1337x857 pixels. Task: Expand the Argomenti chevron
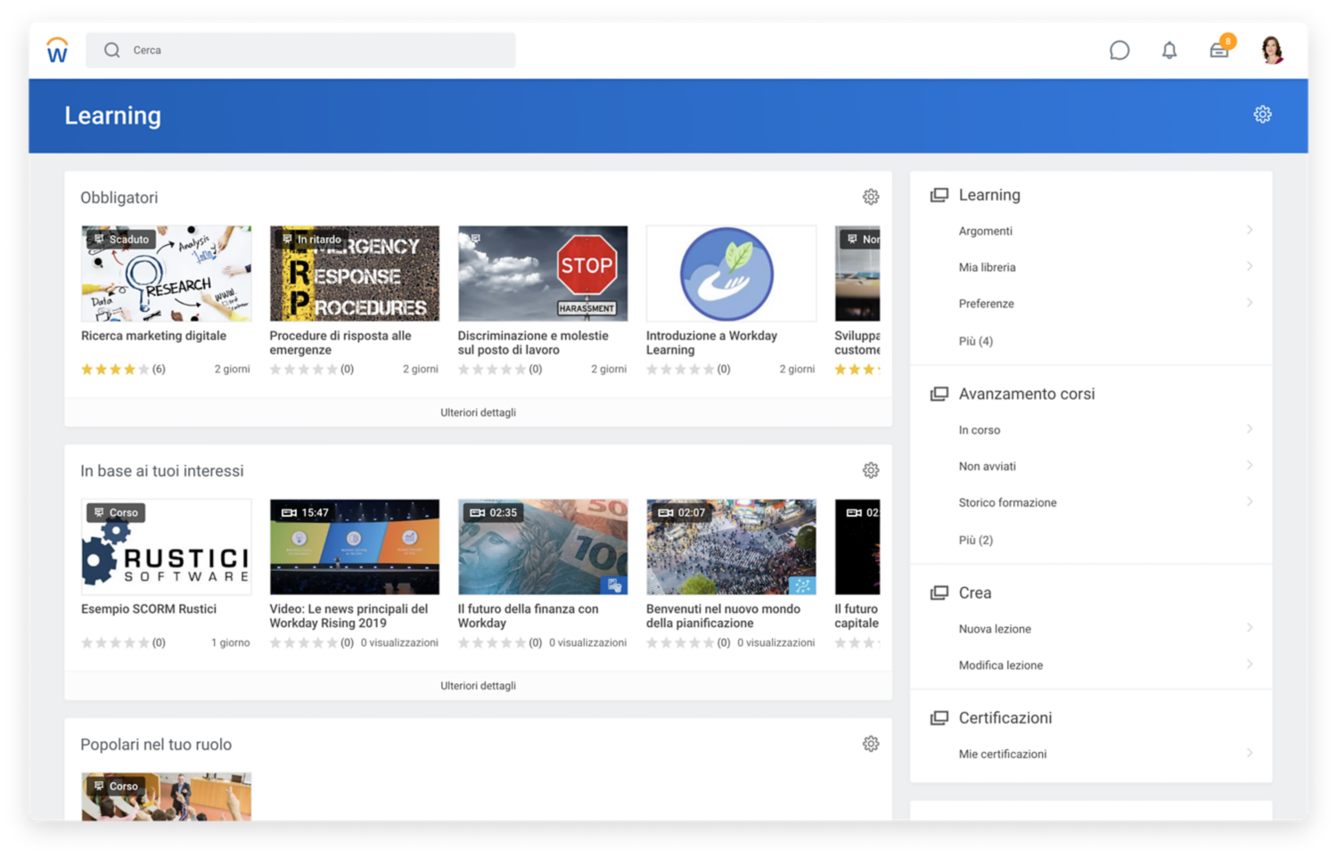point(1250,230)
